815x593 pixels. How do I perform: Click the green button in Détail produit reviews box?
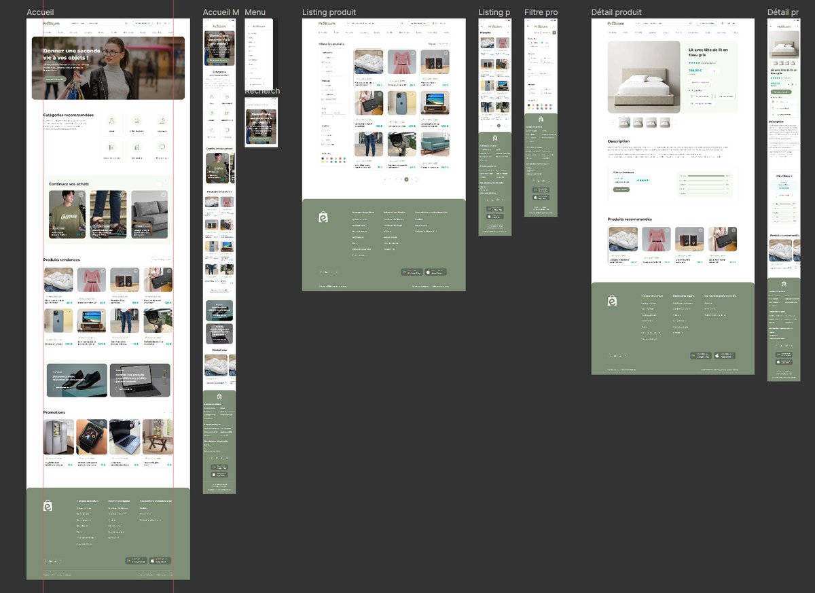coord(621,190)
